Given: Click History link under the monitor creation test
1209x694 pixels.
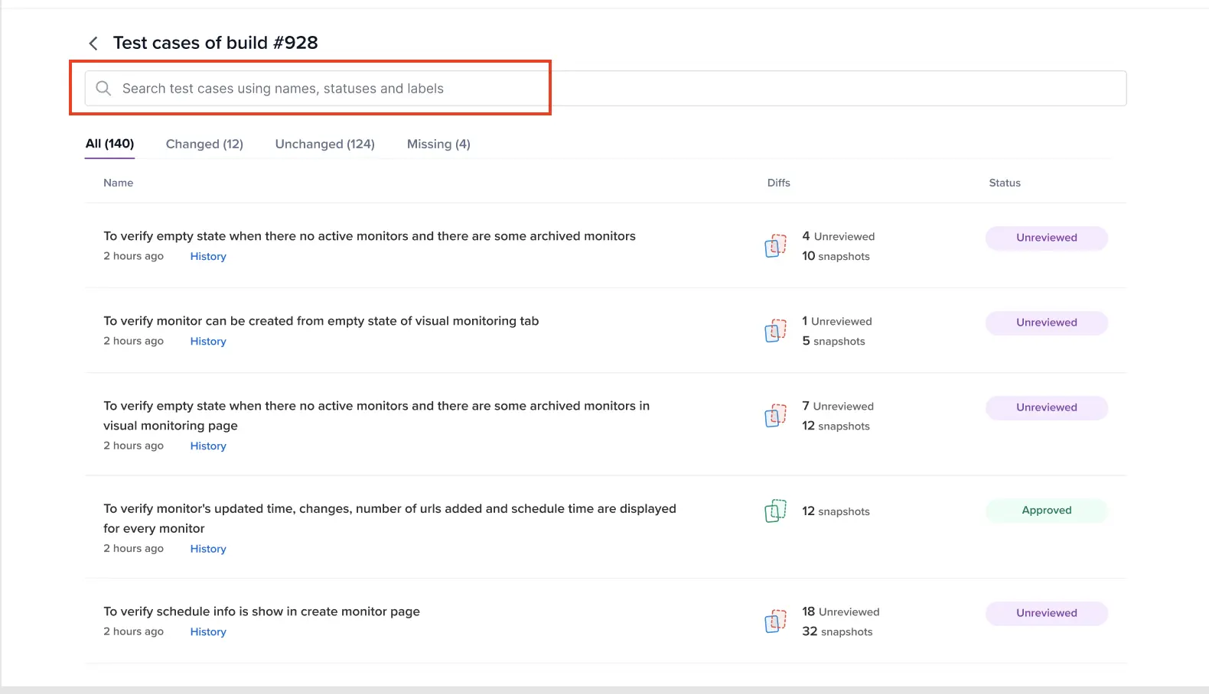Looking at the screenshot, I should point(208,342).
